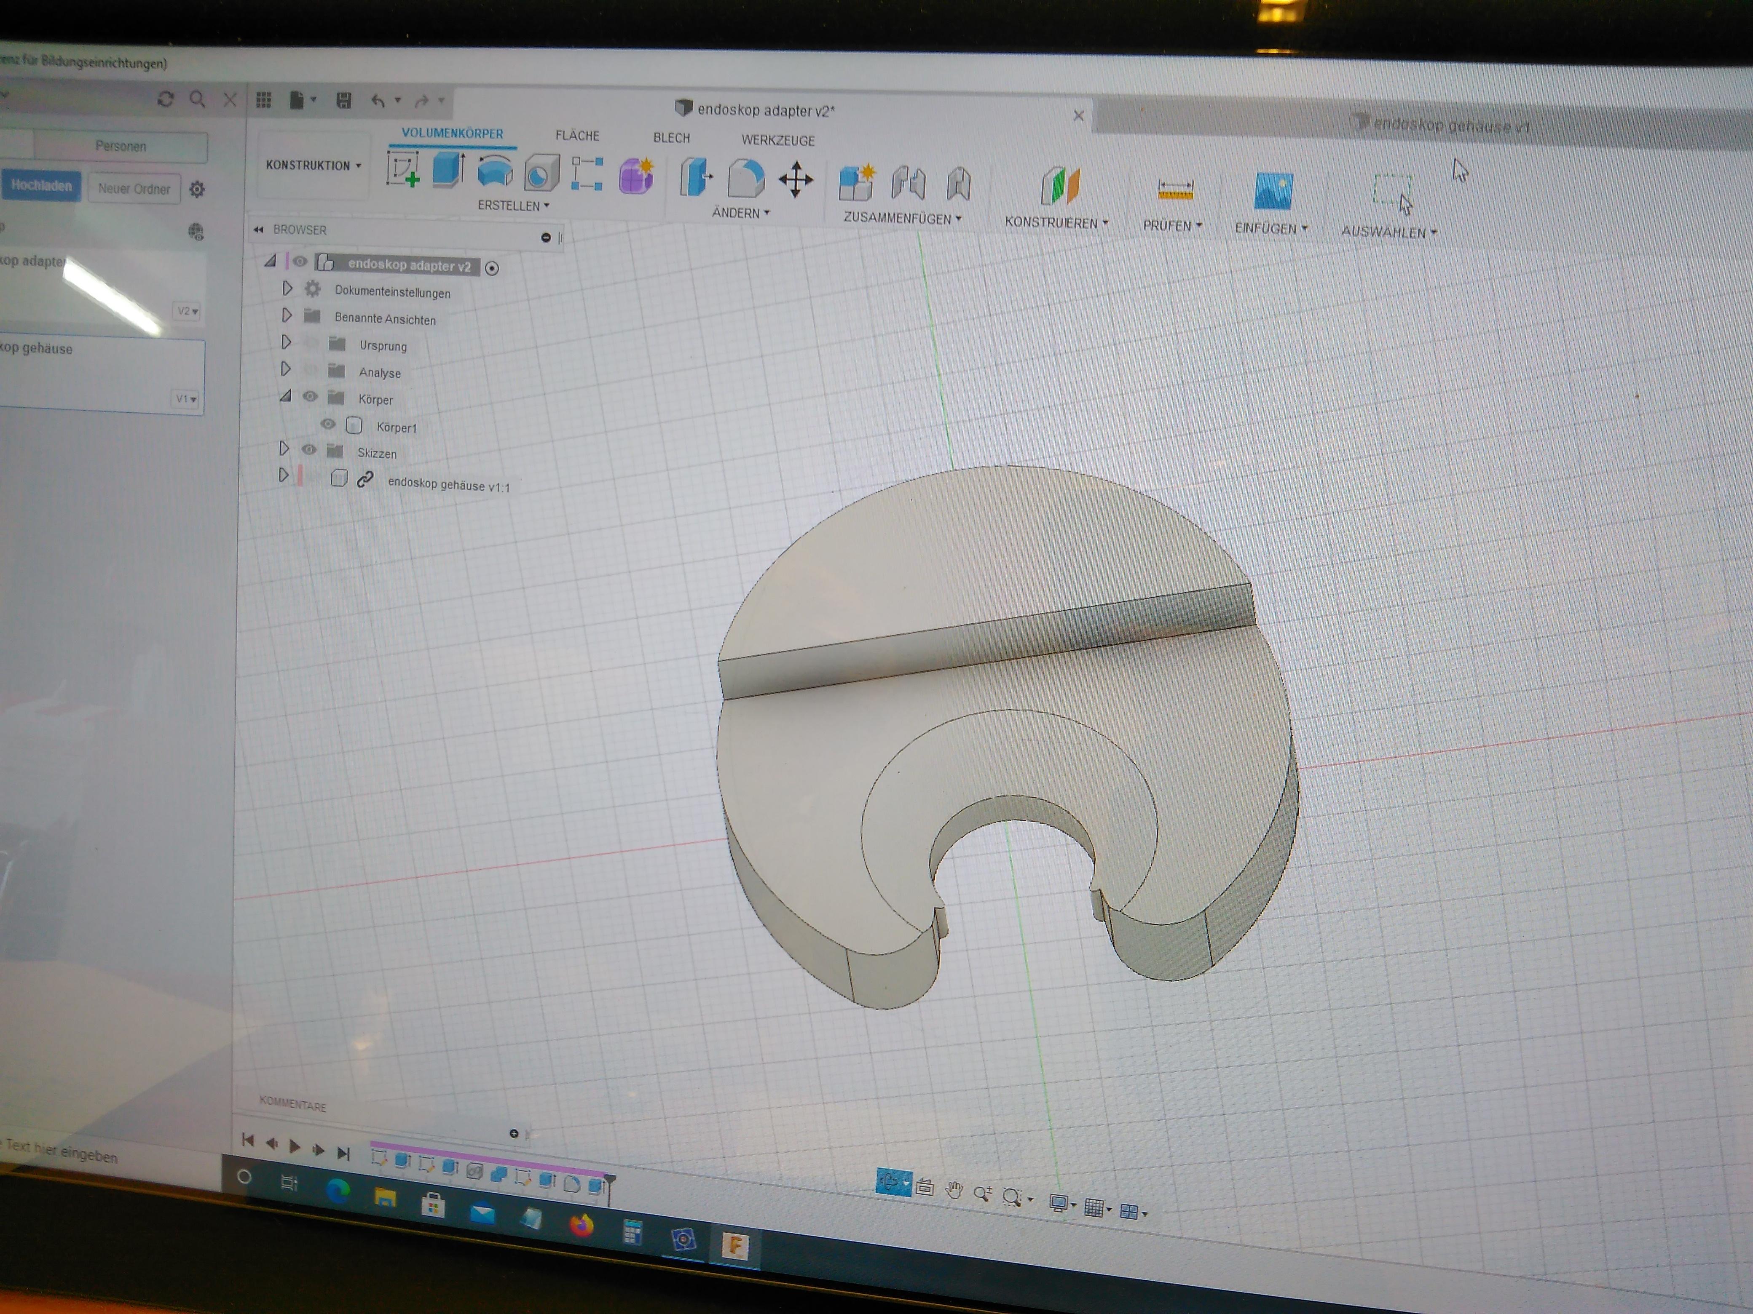1753x1314 pixels.
Task: Select the Rectangular Pattern tool
Action: pos(587,174)
